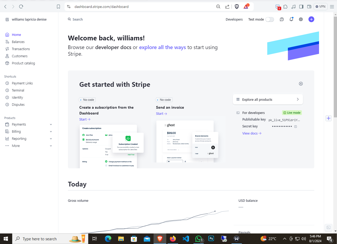Open the browser zoom magnifier icon
Screen dimensions: 337x244
click(x=218, y=7)
